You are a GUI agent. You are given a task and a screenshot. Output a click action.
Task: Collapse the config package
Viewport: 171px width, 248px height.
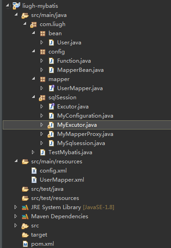tap(33, 51)
